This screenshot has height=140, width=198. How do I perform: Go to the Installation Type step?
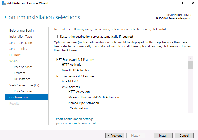coord(21,37)
